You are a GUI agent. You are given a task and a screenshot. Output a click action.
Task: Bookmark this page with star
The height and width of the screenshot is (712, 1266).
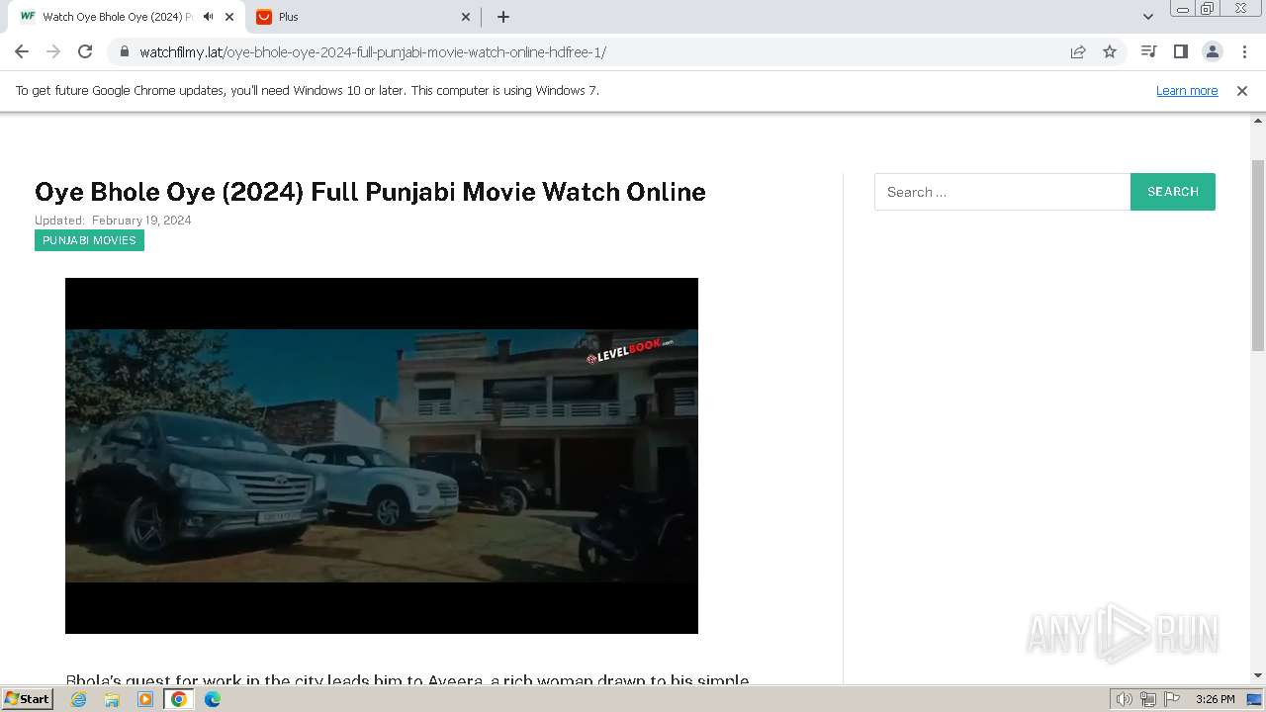click(x=1110, y=51)
